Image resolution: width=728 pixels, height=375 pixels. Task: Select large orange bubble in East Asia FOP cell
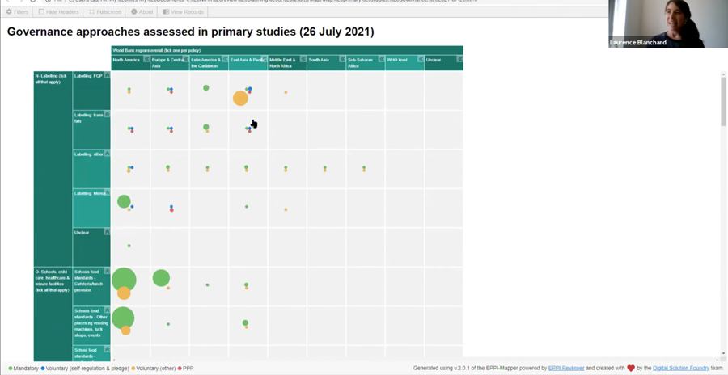point(240,99)
